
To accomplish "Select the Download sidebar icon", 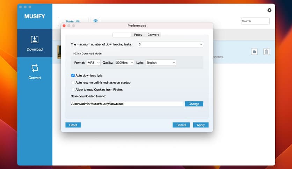I will [x=35, y=43].
